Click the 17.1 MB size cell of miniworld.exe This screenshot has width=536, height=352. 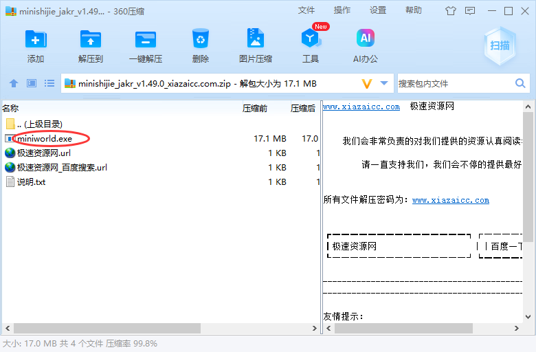(x=269, y=139)
